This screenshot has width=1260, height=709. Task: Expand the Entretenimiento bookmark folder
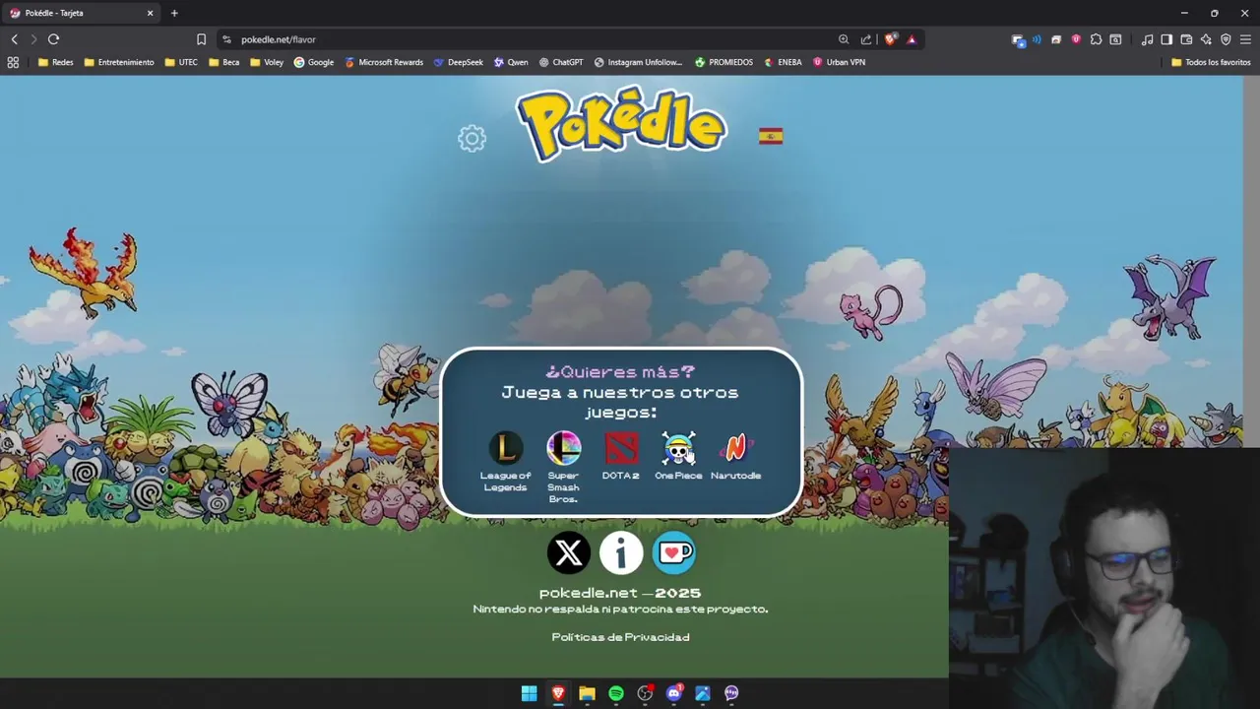click(x=119, y=62)
